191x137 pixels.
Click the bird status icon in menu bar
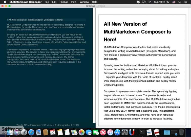tap(150, 2)
